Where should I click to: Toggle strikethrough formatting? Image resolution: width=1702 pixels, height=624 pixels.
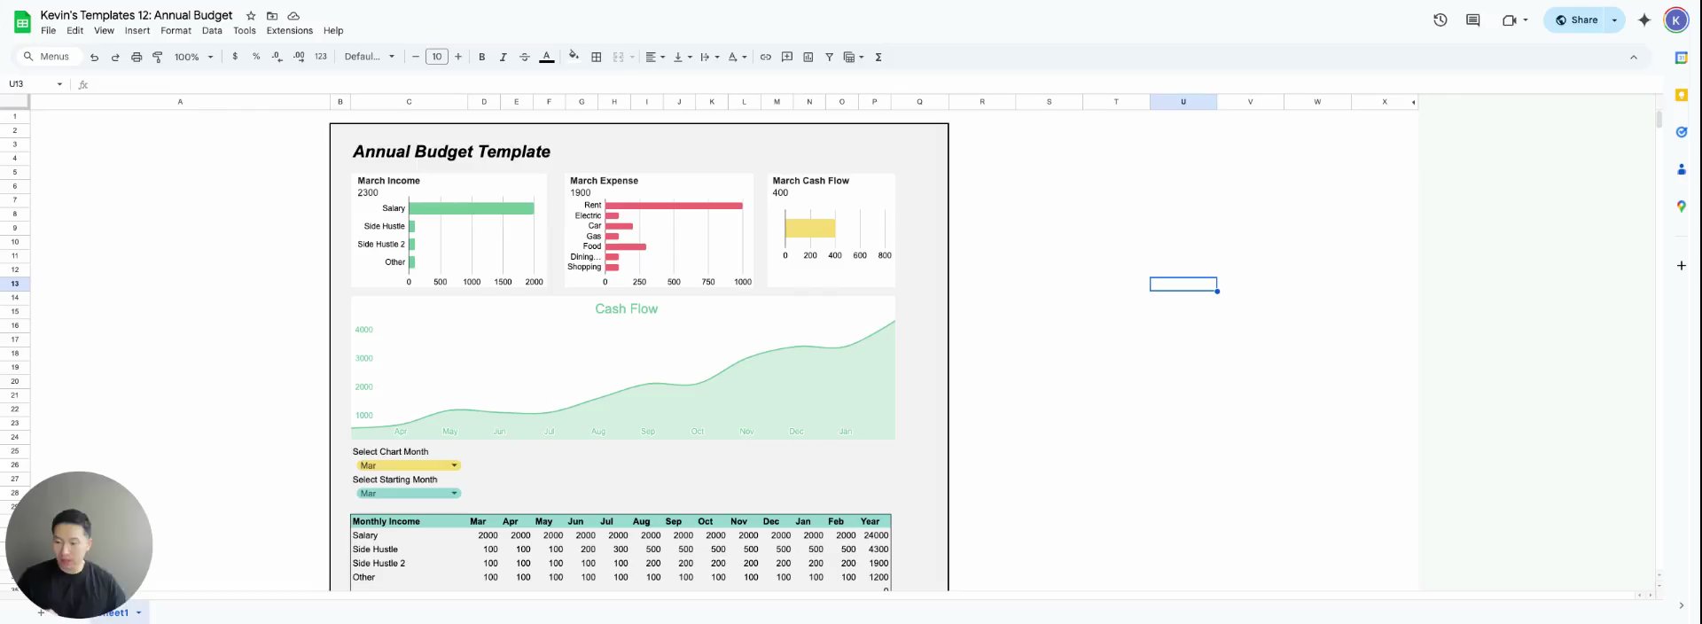click(525, 57)
